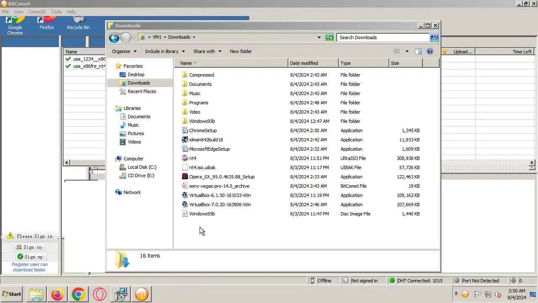Open BitComet from the taskbar
538x303 pixels.
[x=142, y=294]
